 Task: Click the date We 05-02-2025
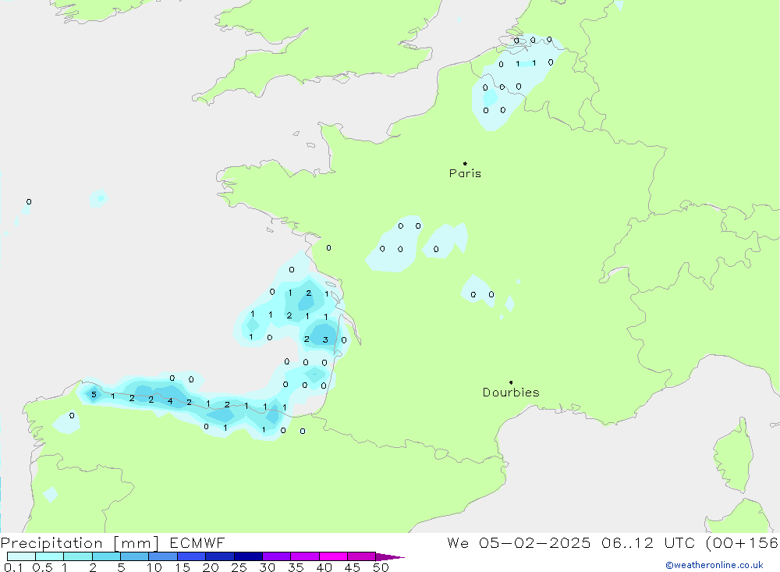tap(519, 543)
